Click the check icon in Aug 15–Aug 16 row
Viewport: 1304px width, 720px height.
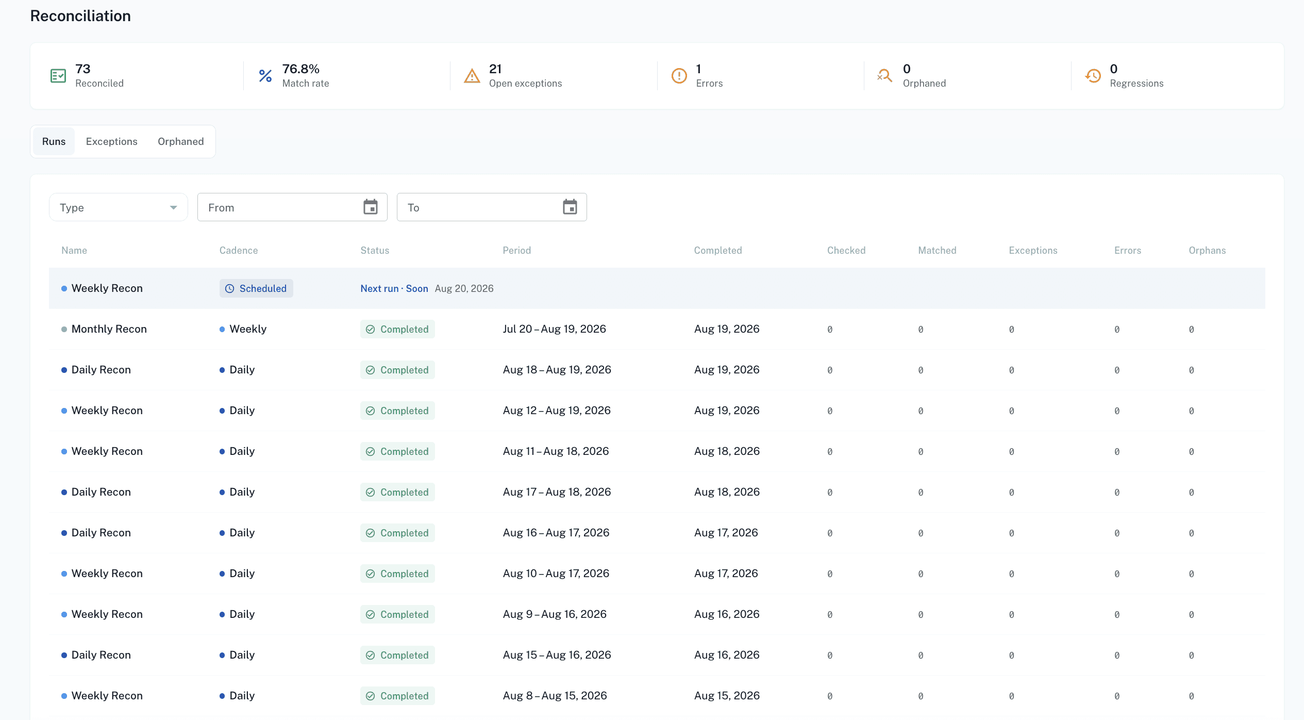(370, 656)
